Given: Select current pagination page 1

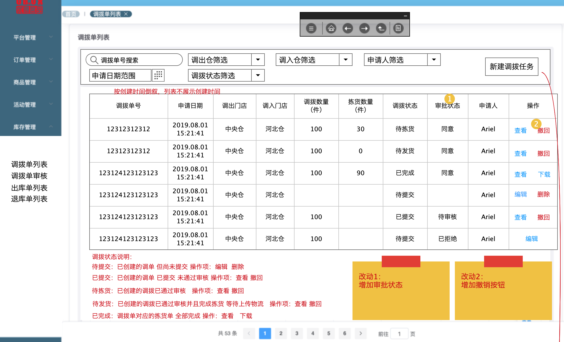Looking at the screenshot, I should click(x=265, y=333).
